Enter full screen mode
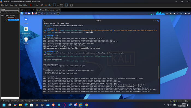The height and width of the screenshot is (108, 191). coord(61,5)
